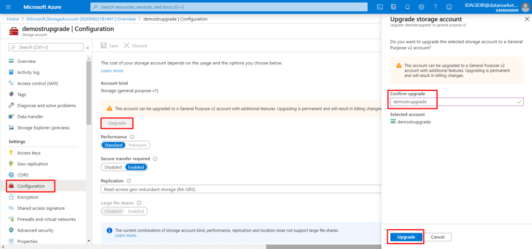The width and height of the screenshot is (532, 249).
Task: Click the user account avatar
Action: pos(524,7)
